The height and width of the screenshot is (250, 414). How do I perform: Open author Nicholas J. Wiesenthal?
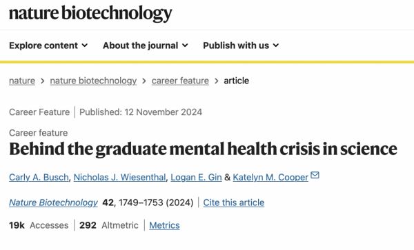click(x=119, y=177)
